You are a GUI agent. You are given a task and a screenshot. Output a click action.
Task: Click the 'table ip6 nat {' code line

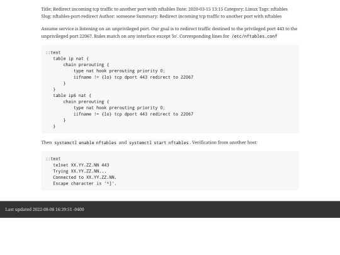[x=72, y=96]
